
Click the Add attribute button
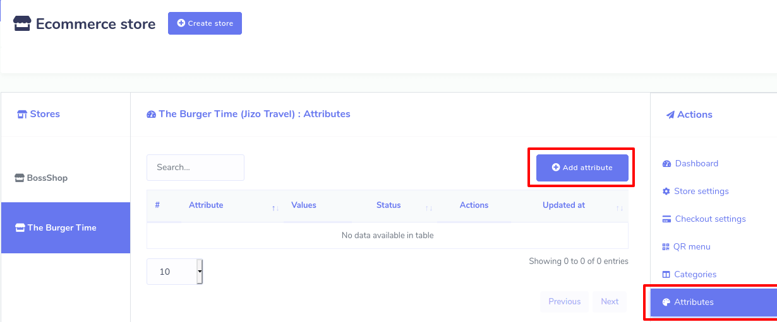coord(582,168)
